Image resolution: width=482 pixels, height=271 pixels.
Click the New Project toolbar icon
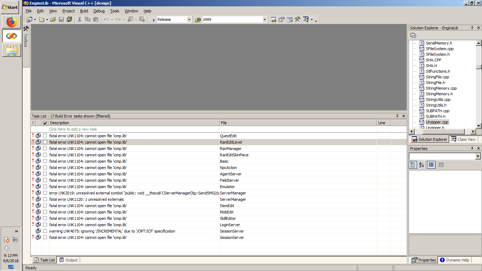click(x=29, y=19)
